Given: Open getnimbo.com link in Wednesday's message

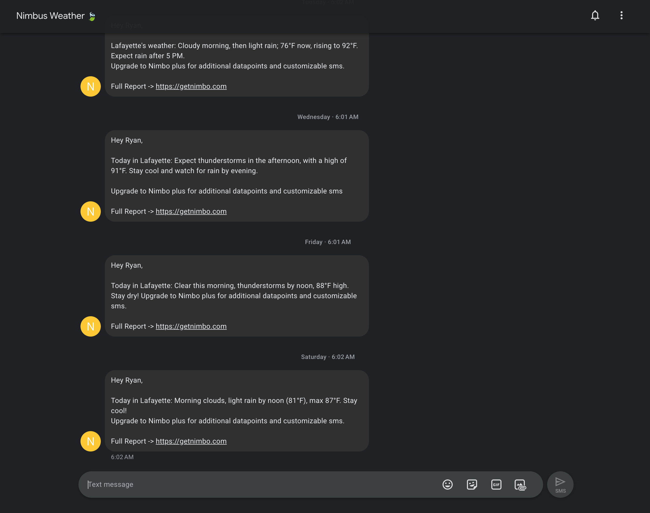Looking at the screenshot, I should point(191,212).
